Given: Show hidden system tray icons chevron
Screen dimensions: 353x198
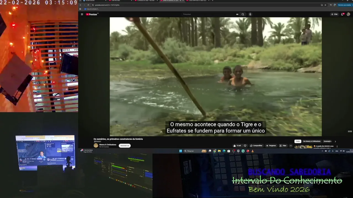Looking at the screenshot, I should tap(323, 151).
